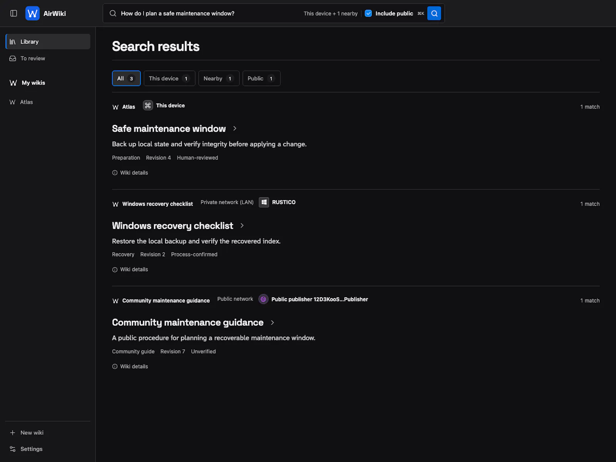The image size is (616, 462).
Task: Click W icon beside Windows recovery checklist header
Action: coord(115,204)
